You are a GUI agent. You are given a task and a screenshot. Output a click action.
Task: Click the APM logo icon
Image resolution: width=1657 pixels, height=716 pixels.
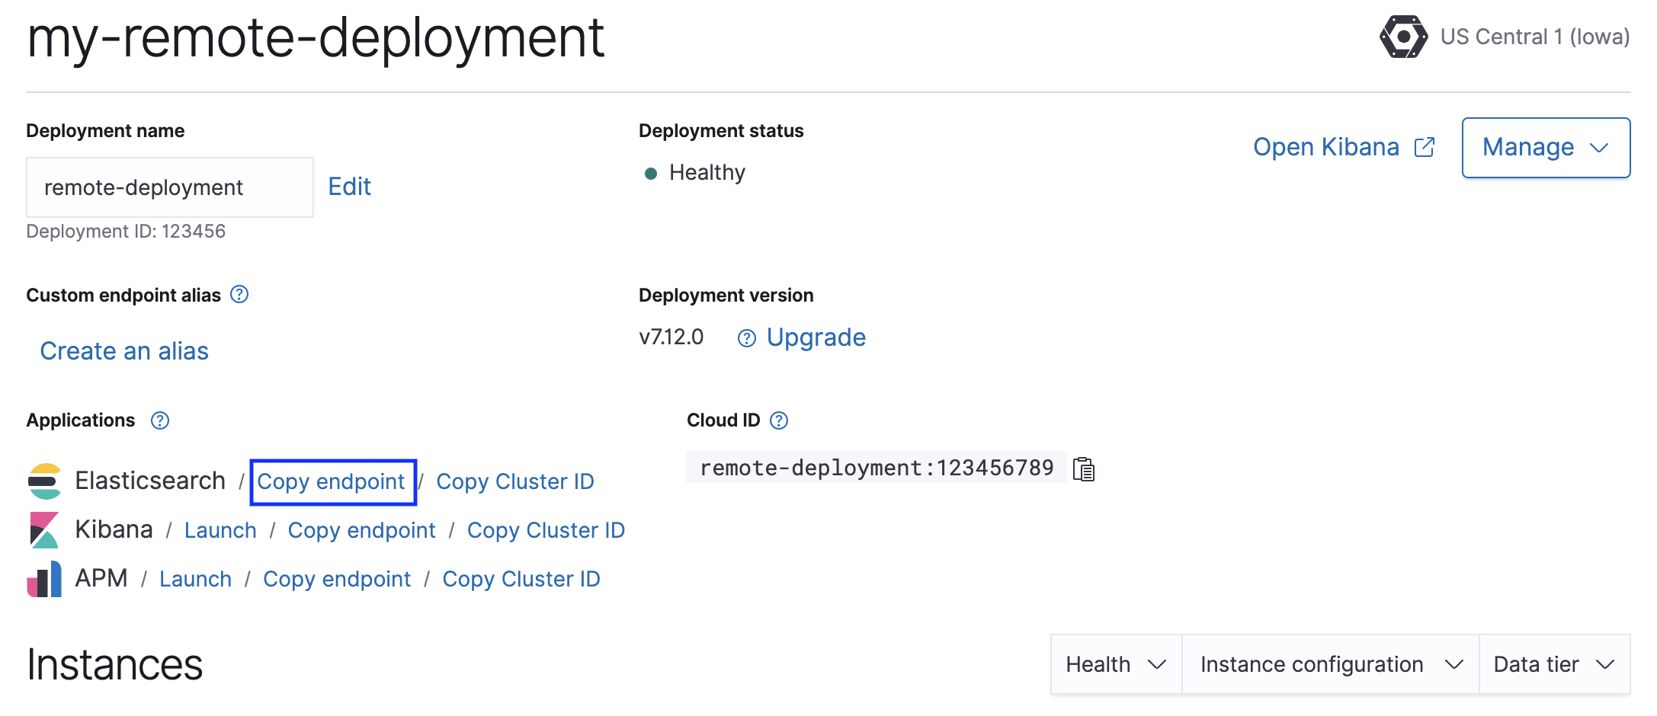44,580
